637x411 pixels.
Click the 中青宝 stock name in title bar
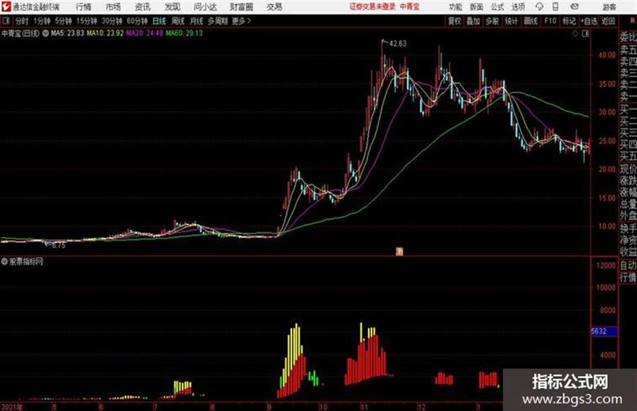[410, 7]
